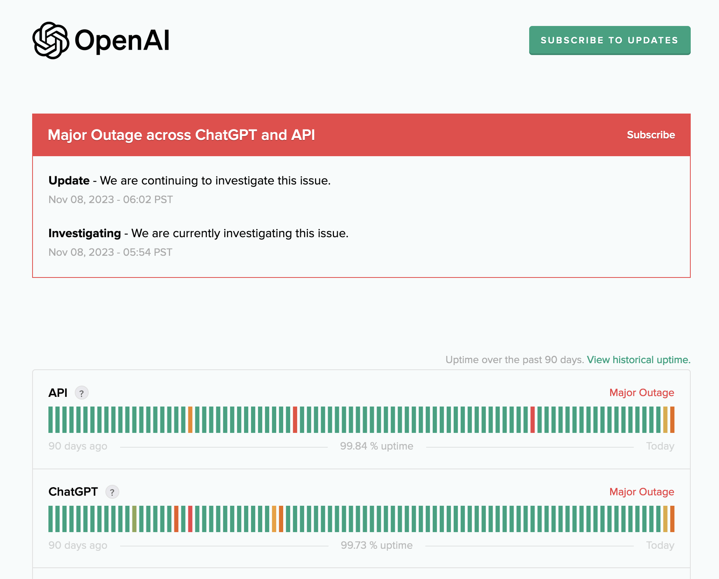Select today's orange bar in API uptime chart
The width and height of the screenshot is (719, 579).
(672, 420)
